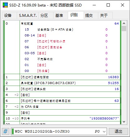This screenshot has height=137, width=130.
Task: Select the 分区 tab
Action: [44, 16]
